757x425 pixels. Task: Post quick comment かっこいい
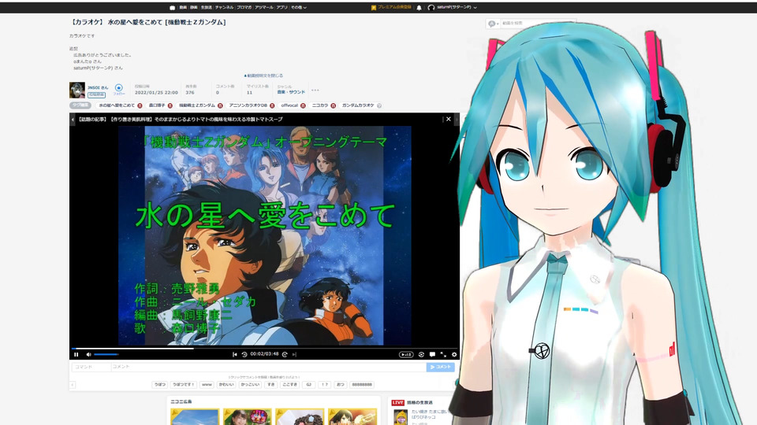tap(250, 385)
